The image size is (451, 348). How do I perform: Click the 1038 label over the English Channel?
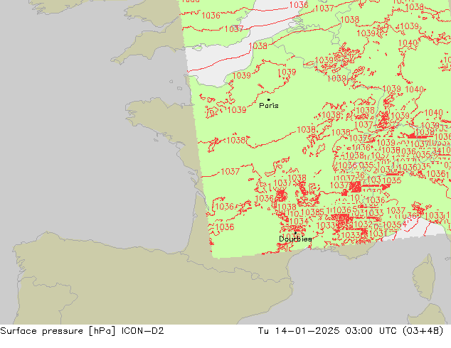point(258,46)
